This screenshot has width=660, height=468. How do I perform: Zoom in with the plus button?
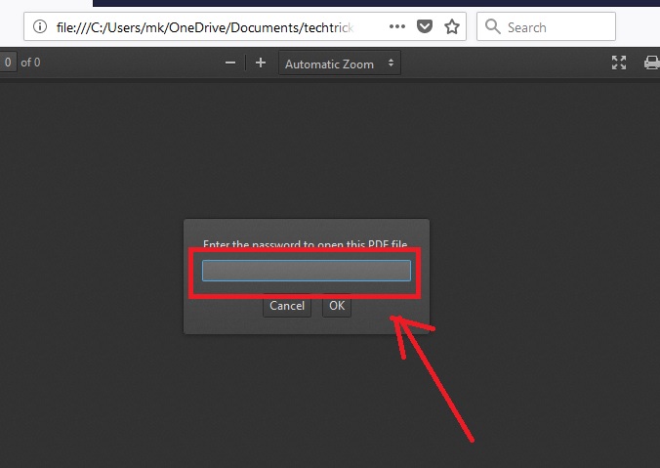261,63
